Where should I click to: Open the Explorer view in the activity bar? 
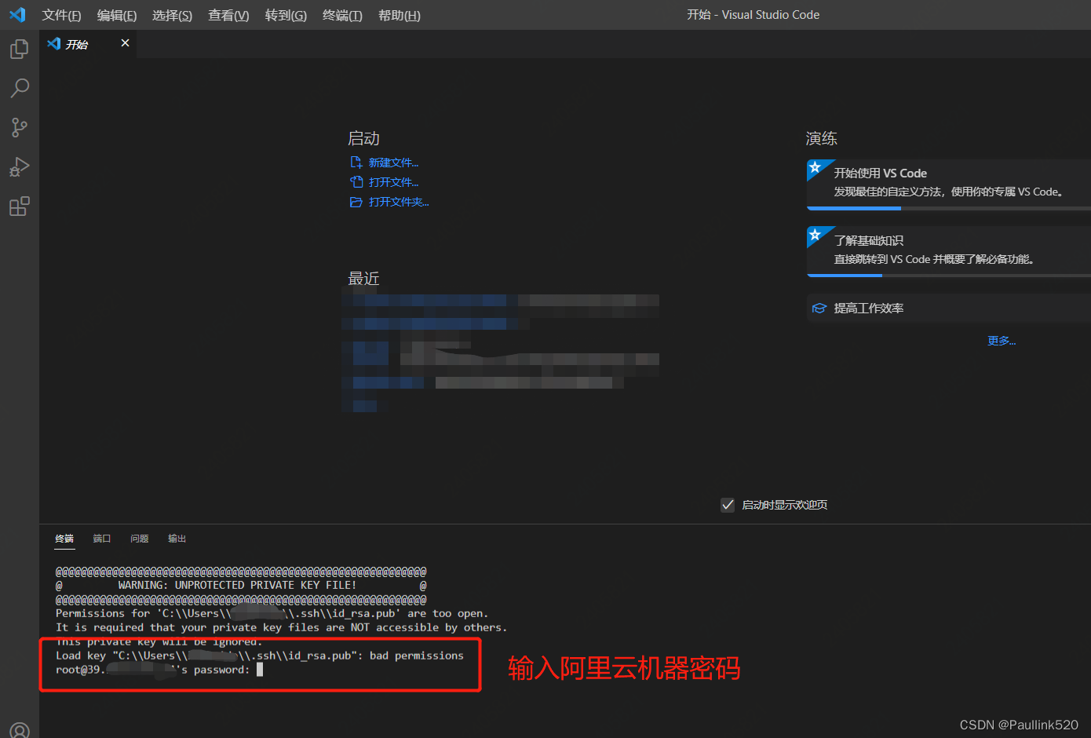19,49
